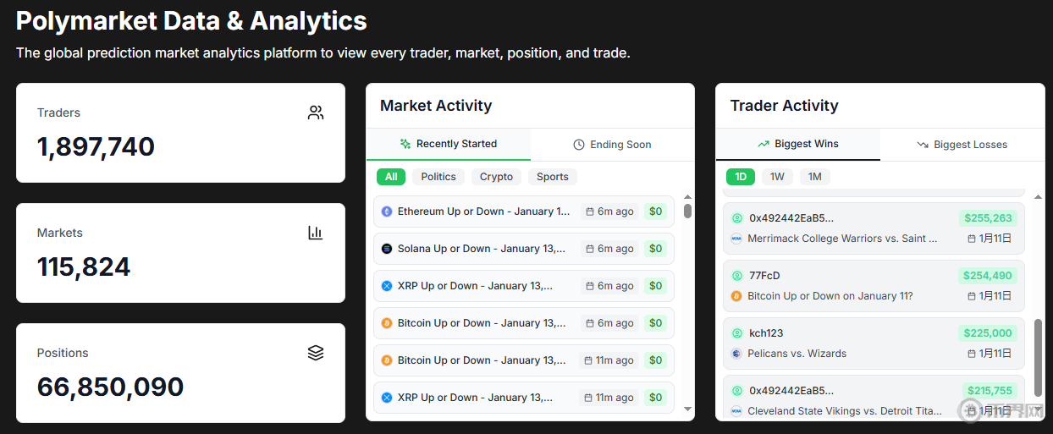
Task: Click the Positions layers icon
Action: point(316,353)
